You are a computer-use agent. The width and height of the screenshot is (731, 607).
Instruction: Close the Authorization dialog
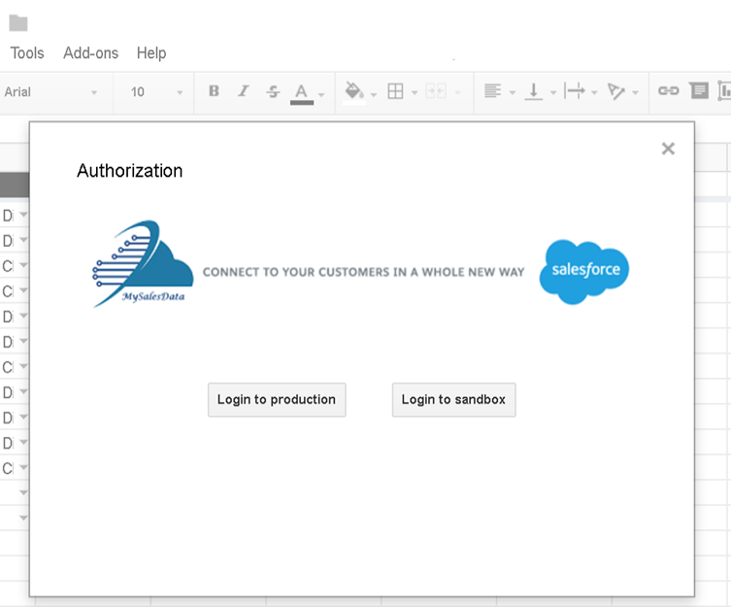(668, 149)
